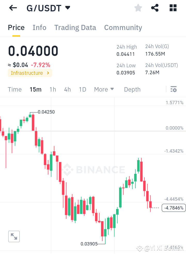Screen dimensions: 186x254
Task: Open the G/USDT pair selector chevron
Action: [x=67, y=8]
